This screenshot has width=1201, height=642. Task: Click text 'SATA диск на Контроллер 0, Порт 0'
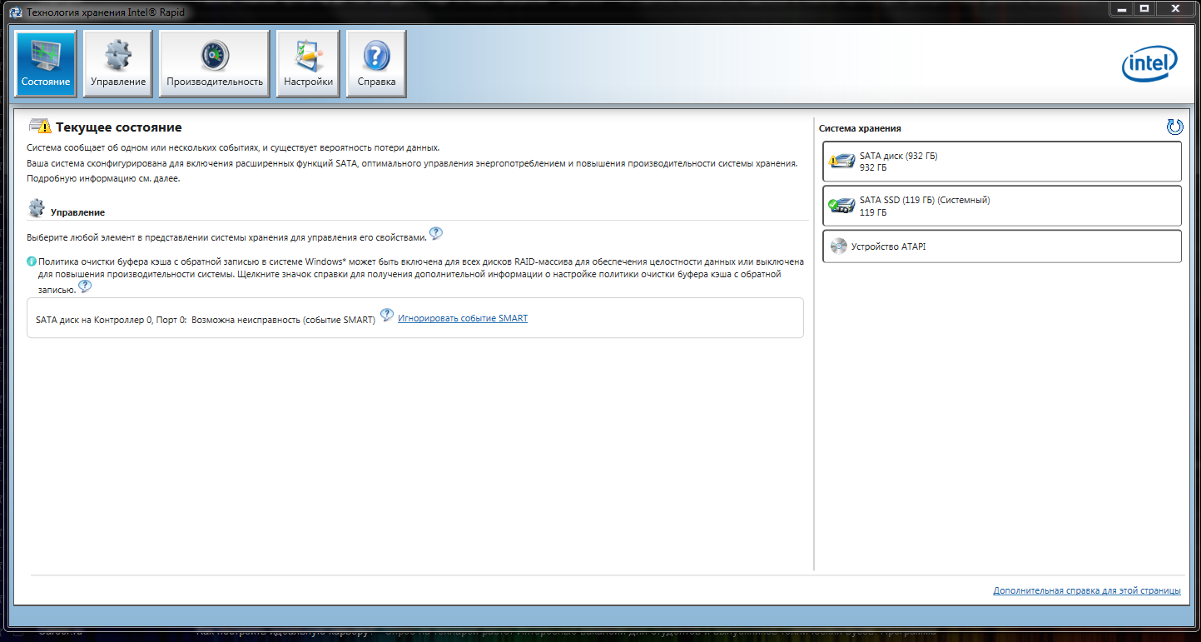[x=112, y=319]
